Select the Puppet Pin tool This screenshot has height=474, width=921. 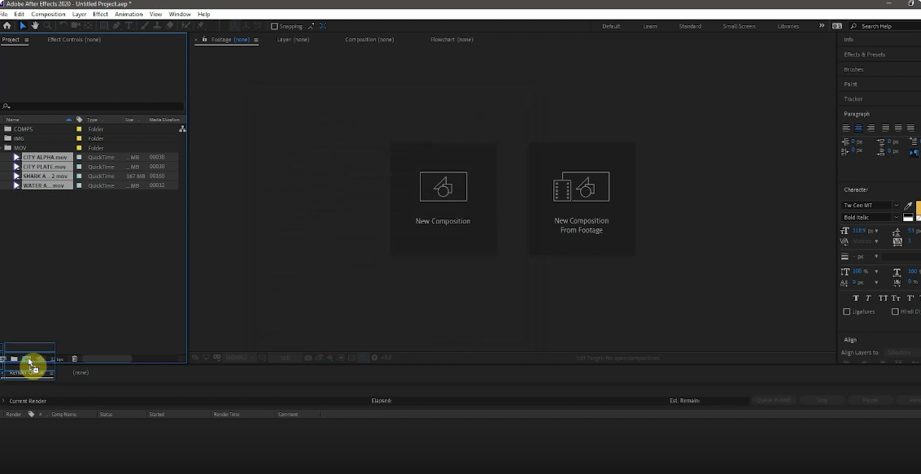point(200,26)
